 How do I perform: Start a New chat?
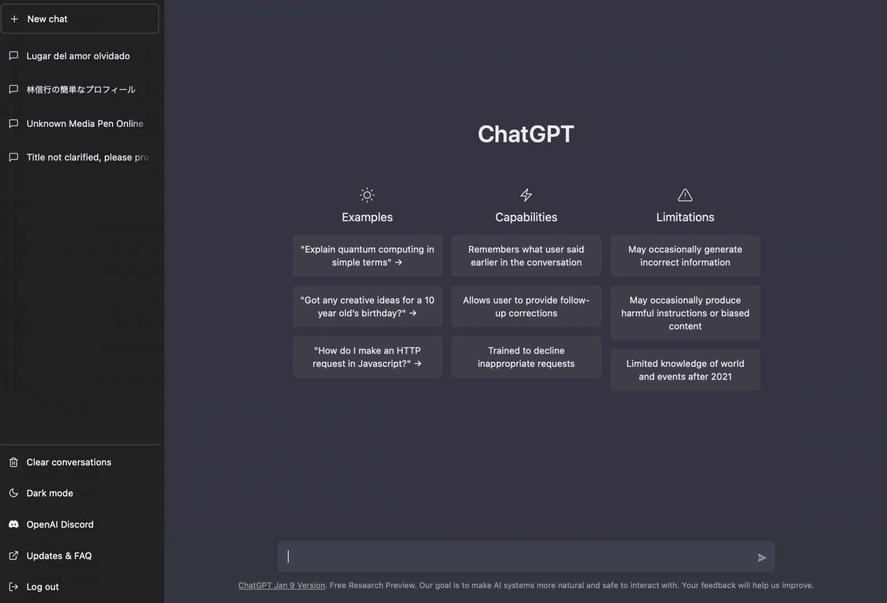point(80,19)
